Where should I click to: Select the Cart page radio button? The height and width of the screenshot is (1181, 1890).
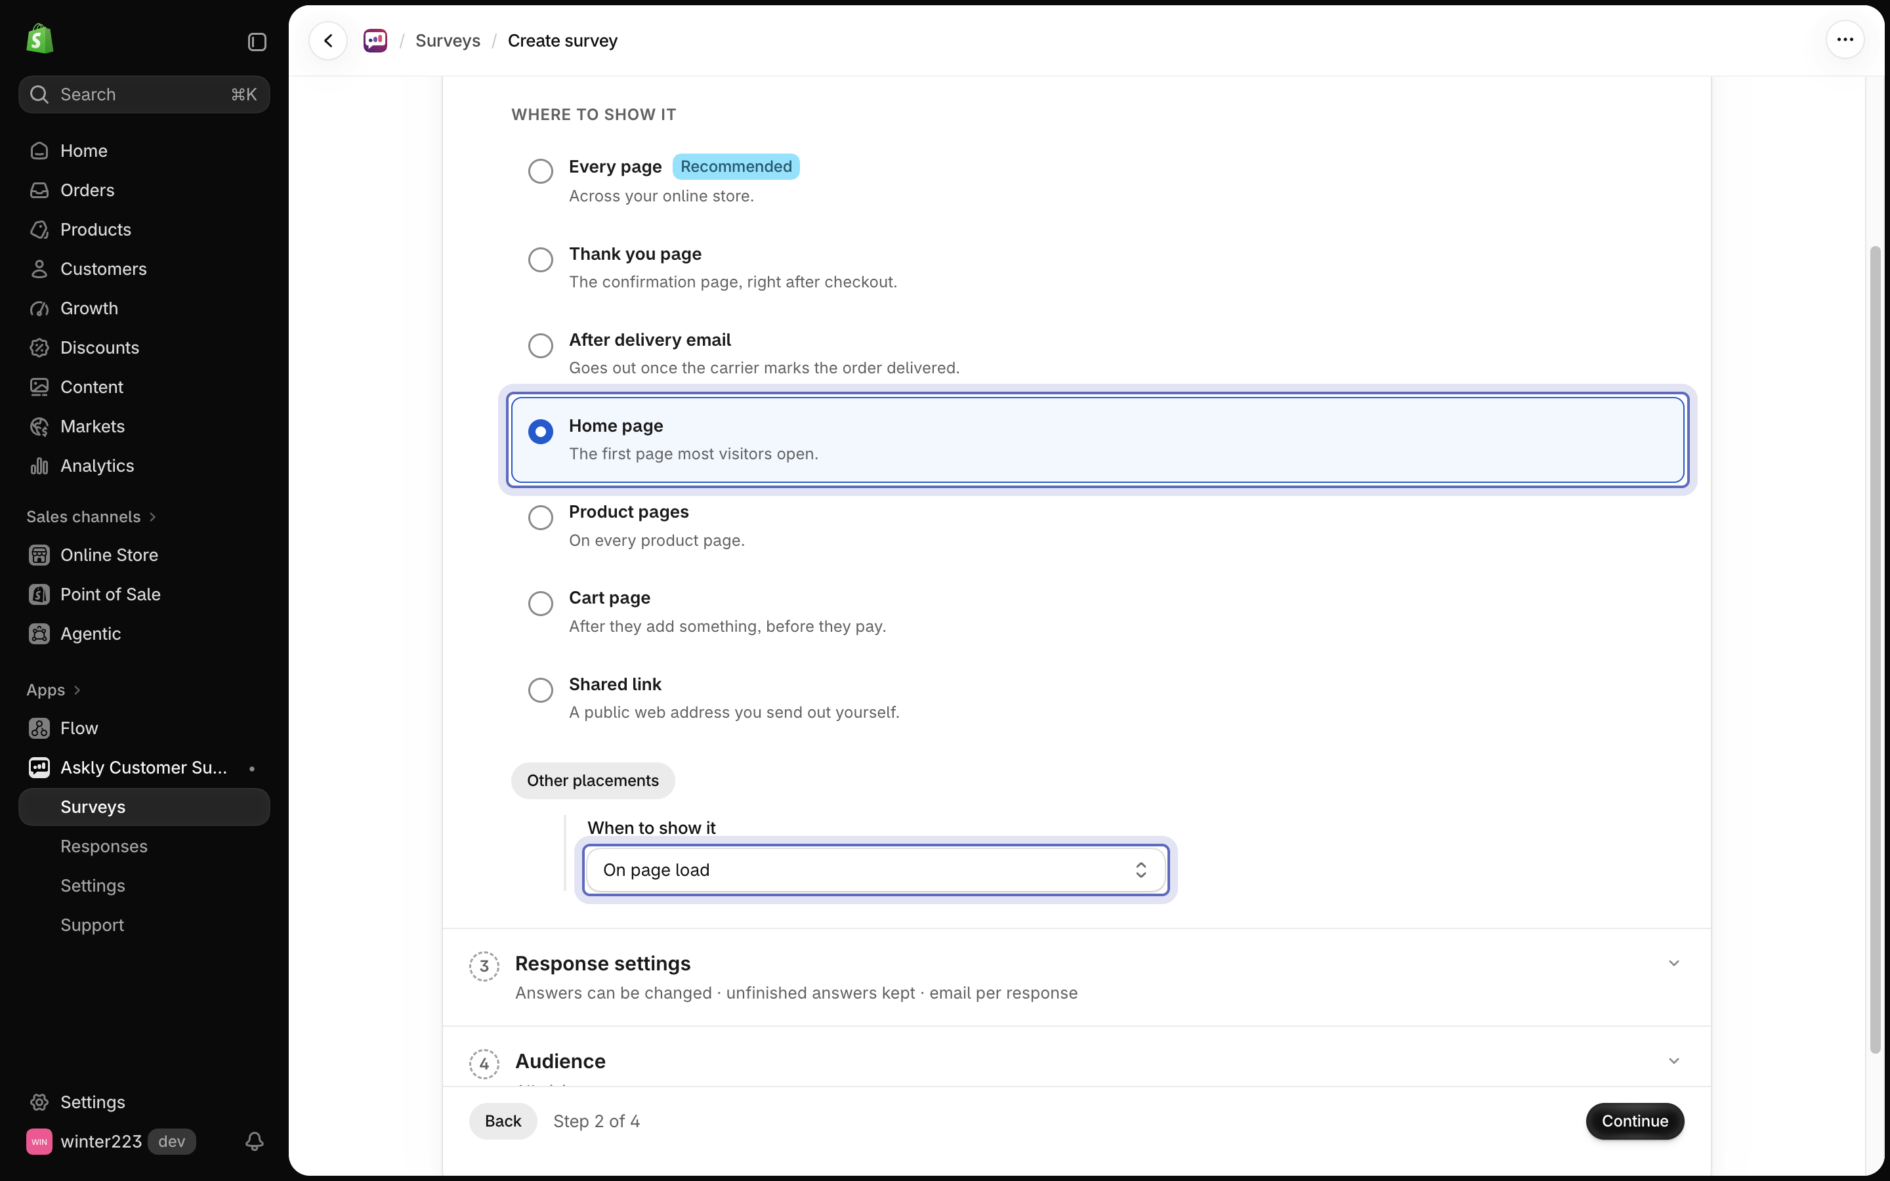tap(541, 603)
